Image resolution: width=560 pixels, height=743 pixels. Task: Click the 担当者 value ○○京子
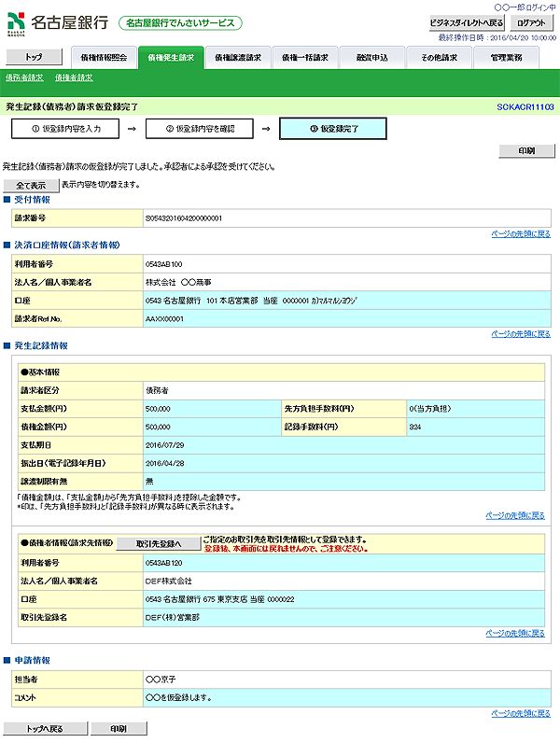tap(161, 680)
